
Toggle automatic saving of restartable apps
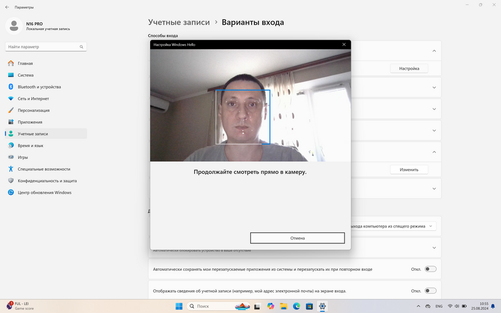point(430,269)
